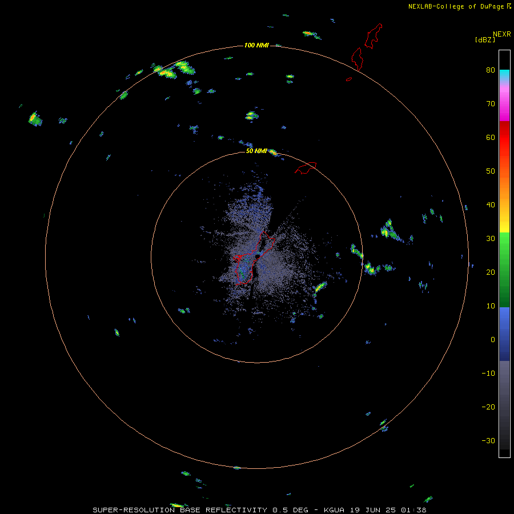Click the 60 value on dBZ scale
The width and height of the screenshot is (514, 514).
click(491, 137)
